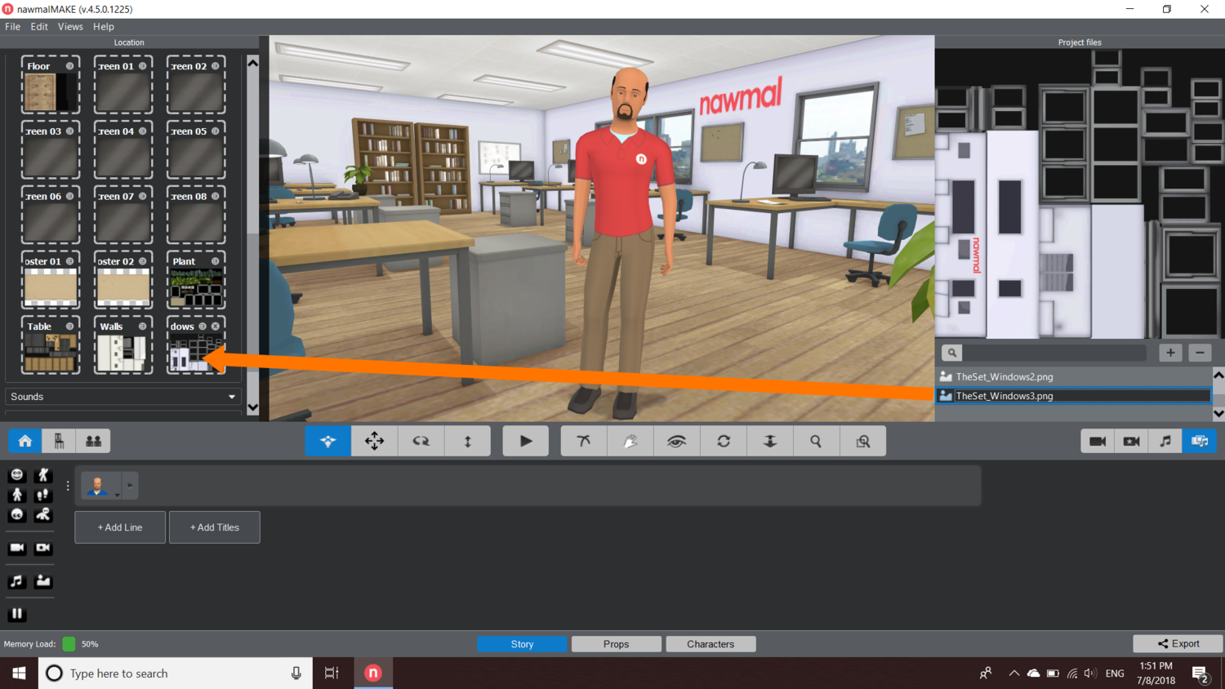Switch to the Props tab
The width and height of the screenshot is (1225, 689).
click(617, 644)
